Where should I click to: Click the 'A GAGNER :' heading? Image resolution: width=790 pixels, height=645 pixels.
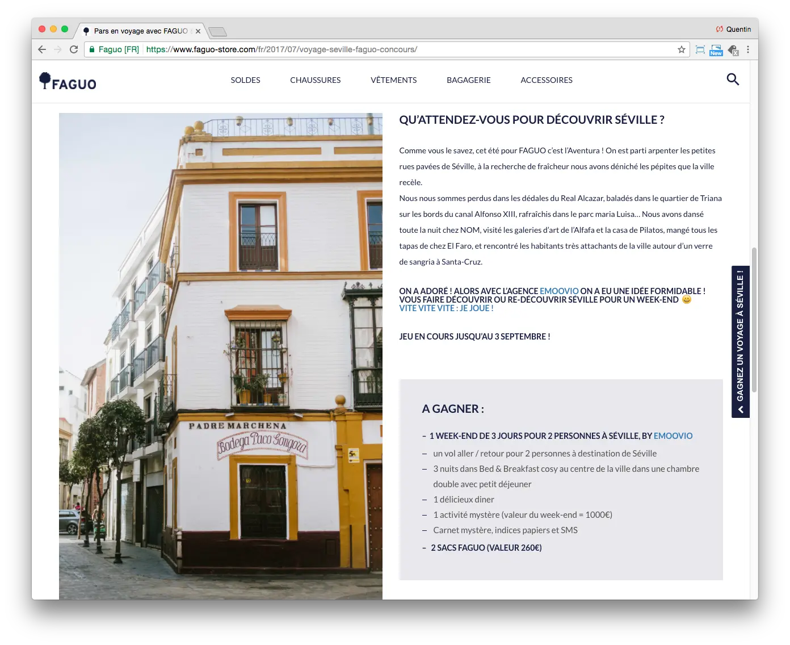[453, 409]
